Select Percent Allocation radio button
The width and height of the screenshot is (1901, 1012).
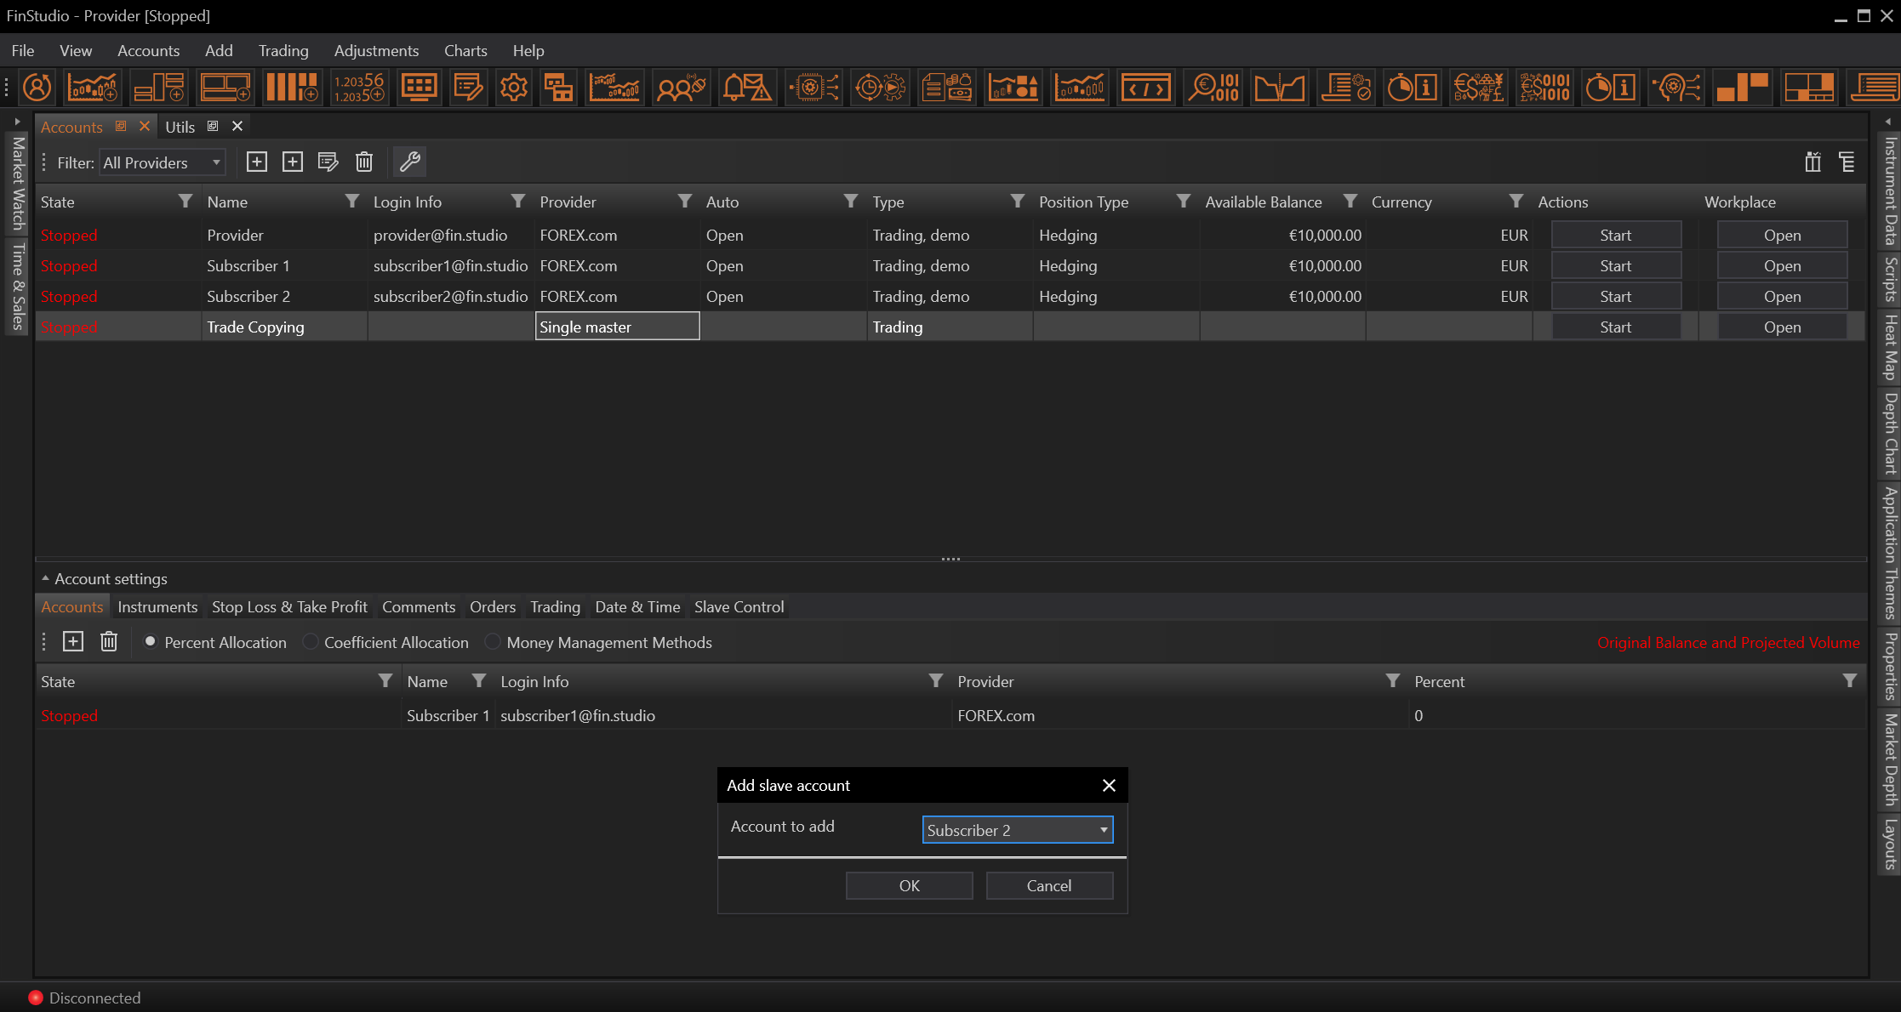[x=151, y=642]
